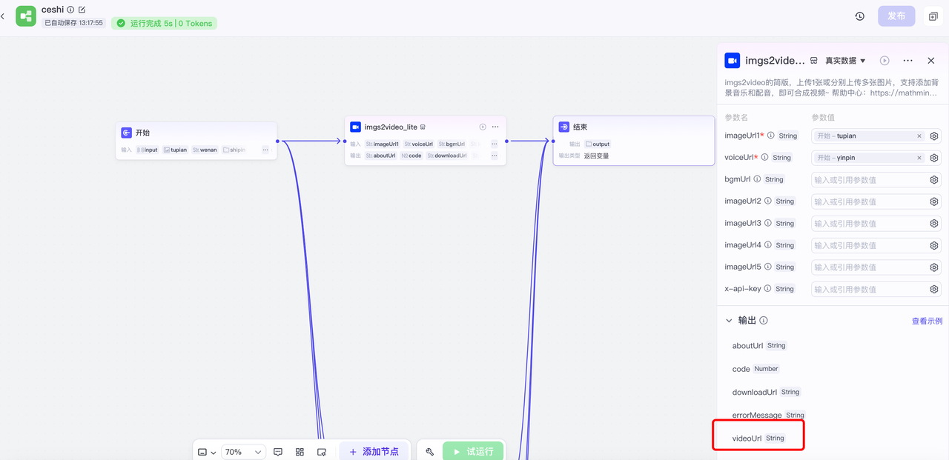Open settings gear for imageUrl2
Image resolution: width=949 pixels, height=460 pixels.
pos(934,201)
